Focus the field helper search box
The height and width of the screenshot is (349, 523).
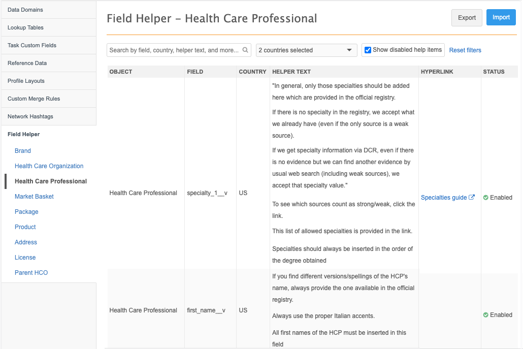(173, 50)
